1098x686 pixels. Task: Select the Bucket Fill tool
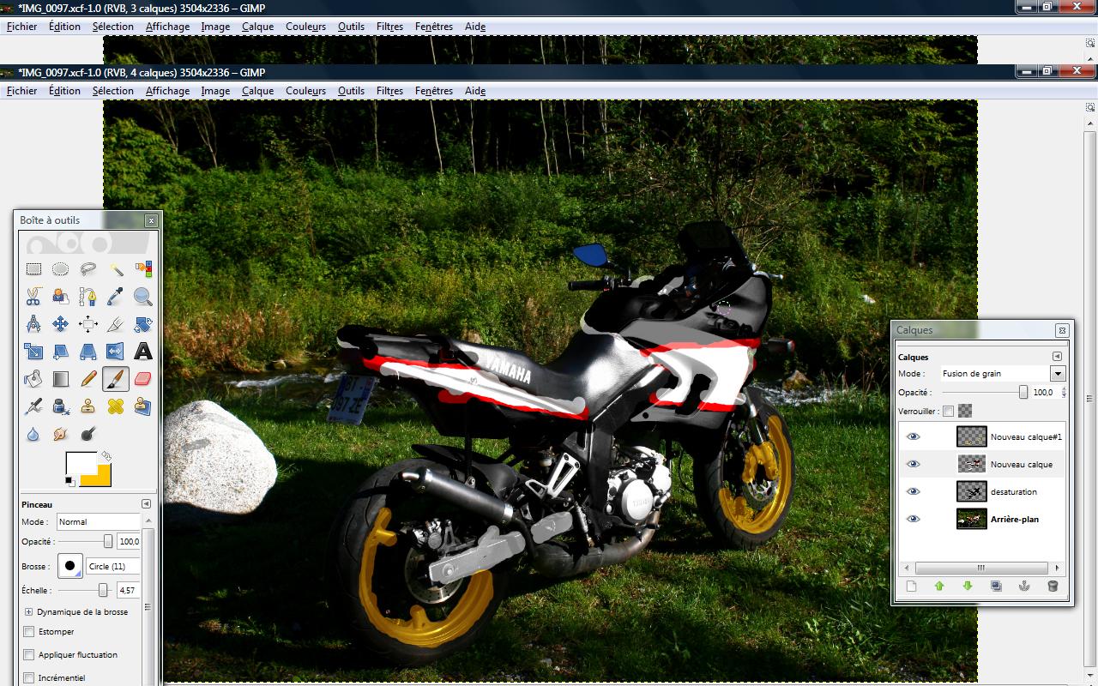pyautogui.click(x=33, y=379)
